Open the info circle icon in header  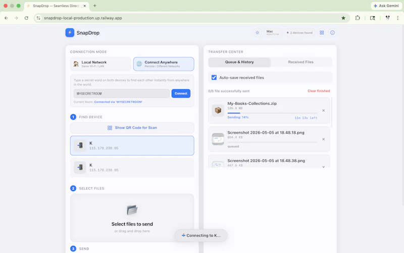(x=332, y=32)
